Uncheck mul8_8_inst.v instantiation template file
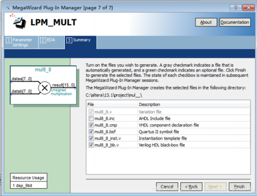The height and width of the screenshot is (196, 257). 91,138
